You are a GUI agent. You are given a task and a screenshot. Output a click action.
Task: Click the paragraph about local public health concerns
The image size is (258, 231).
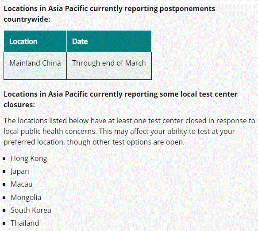(129, 131)
